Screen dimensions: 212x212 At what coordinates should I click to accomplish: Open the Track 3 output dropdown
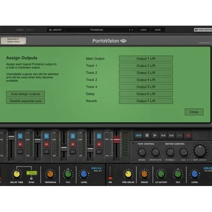[146, 80]
